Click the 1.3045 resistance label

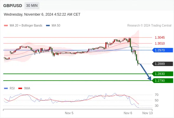tap(160, 37)
